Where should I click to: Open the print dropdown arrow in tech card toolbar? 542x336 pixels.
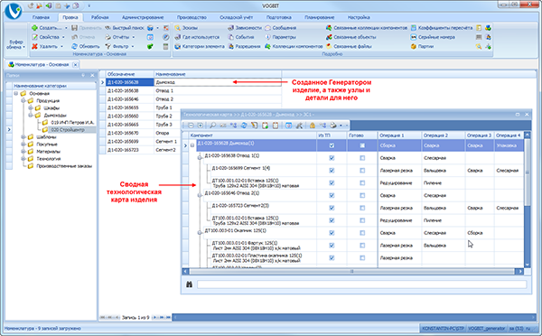(x=341, y=126)
